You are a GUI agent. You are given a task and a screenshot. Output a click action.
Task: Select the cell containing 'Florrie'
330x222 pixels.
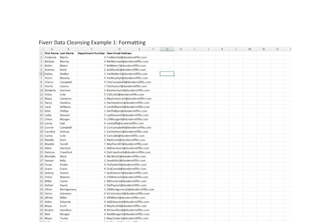pos(51,86)
